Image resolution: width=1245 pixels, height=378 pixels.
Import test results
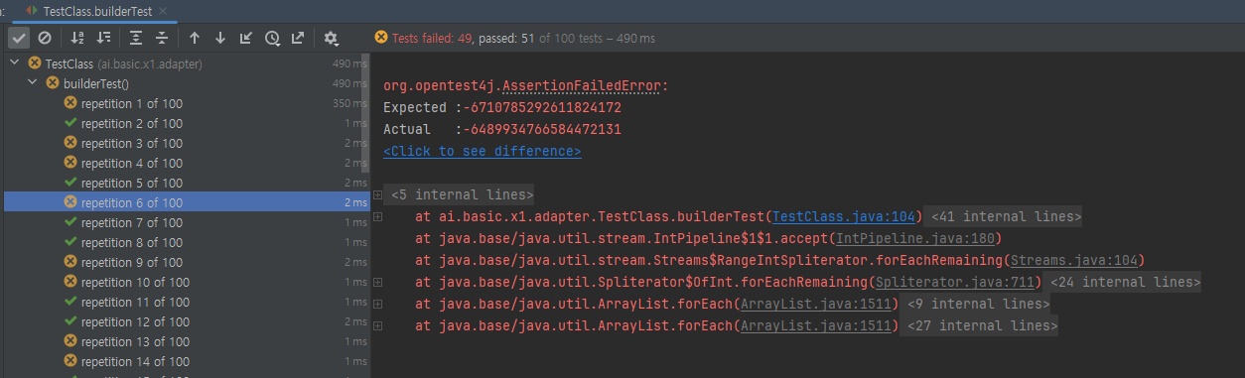[x=246, y=38]
